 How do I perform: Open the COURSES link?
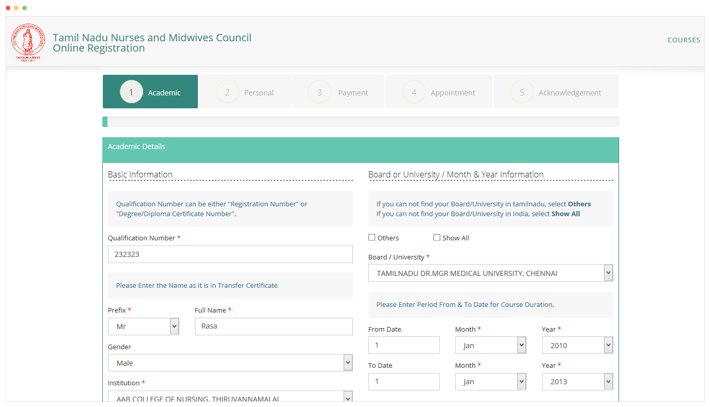coord(684,40)
